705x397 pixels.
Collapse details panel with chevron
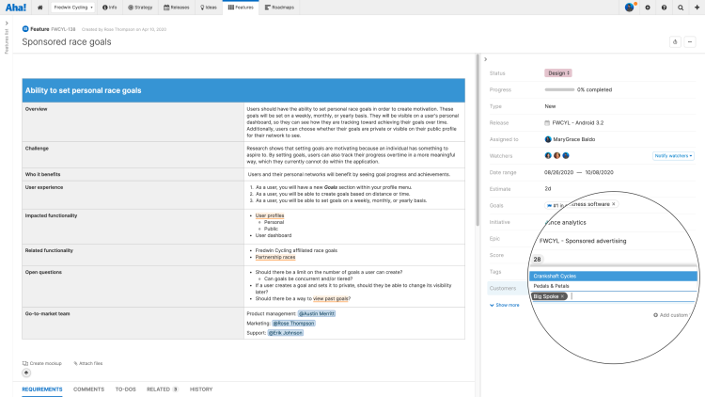tap(486, 59)
